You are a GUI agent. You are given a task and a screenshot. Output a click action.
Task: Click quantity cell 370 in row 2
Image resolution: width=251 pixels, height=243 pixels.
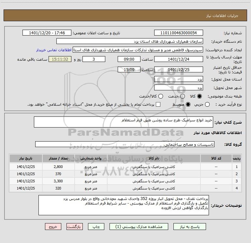point(58,174)
